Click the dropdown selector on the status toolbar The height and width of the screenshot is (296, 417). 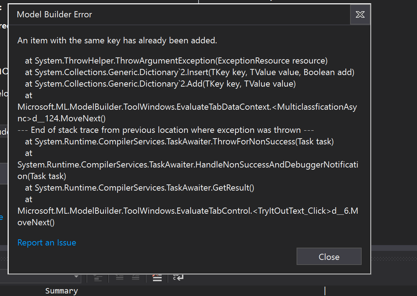[76, 276]
